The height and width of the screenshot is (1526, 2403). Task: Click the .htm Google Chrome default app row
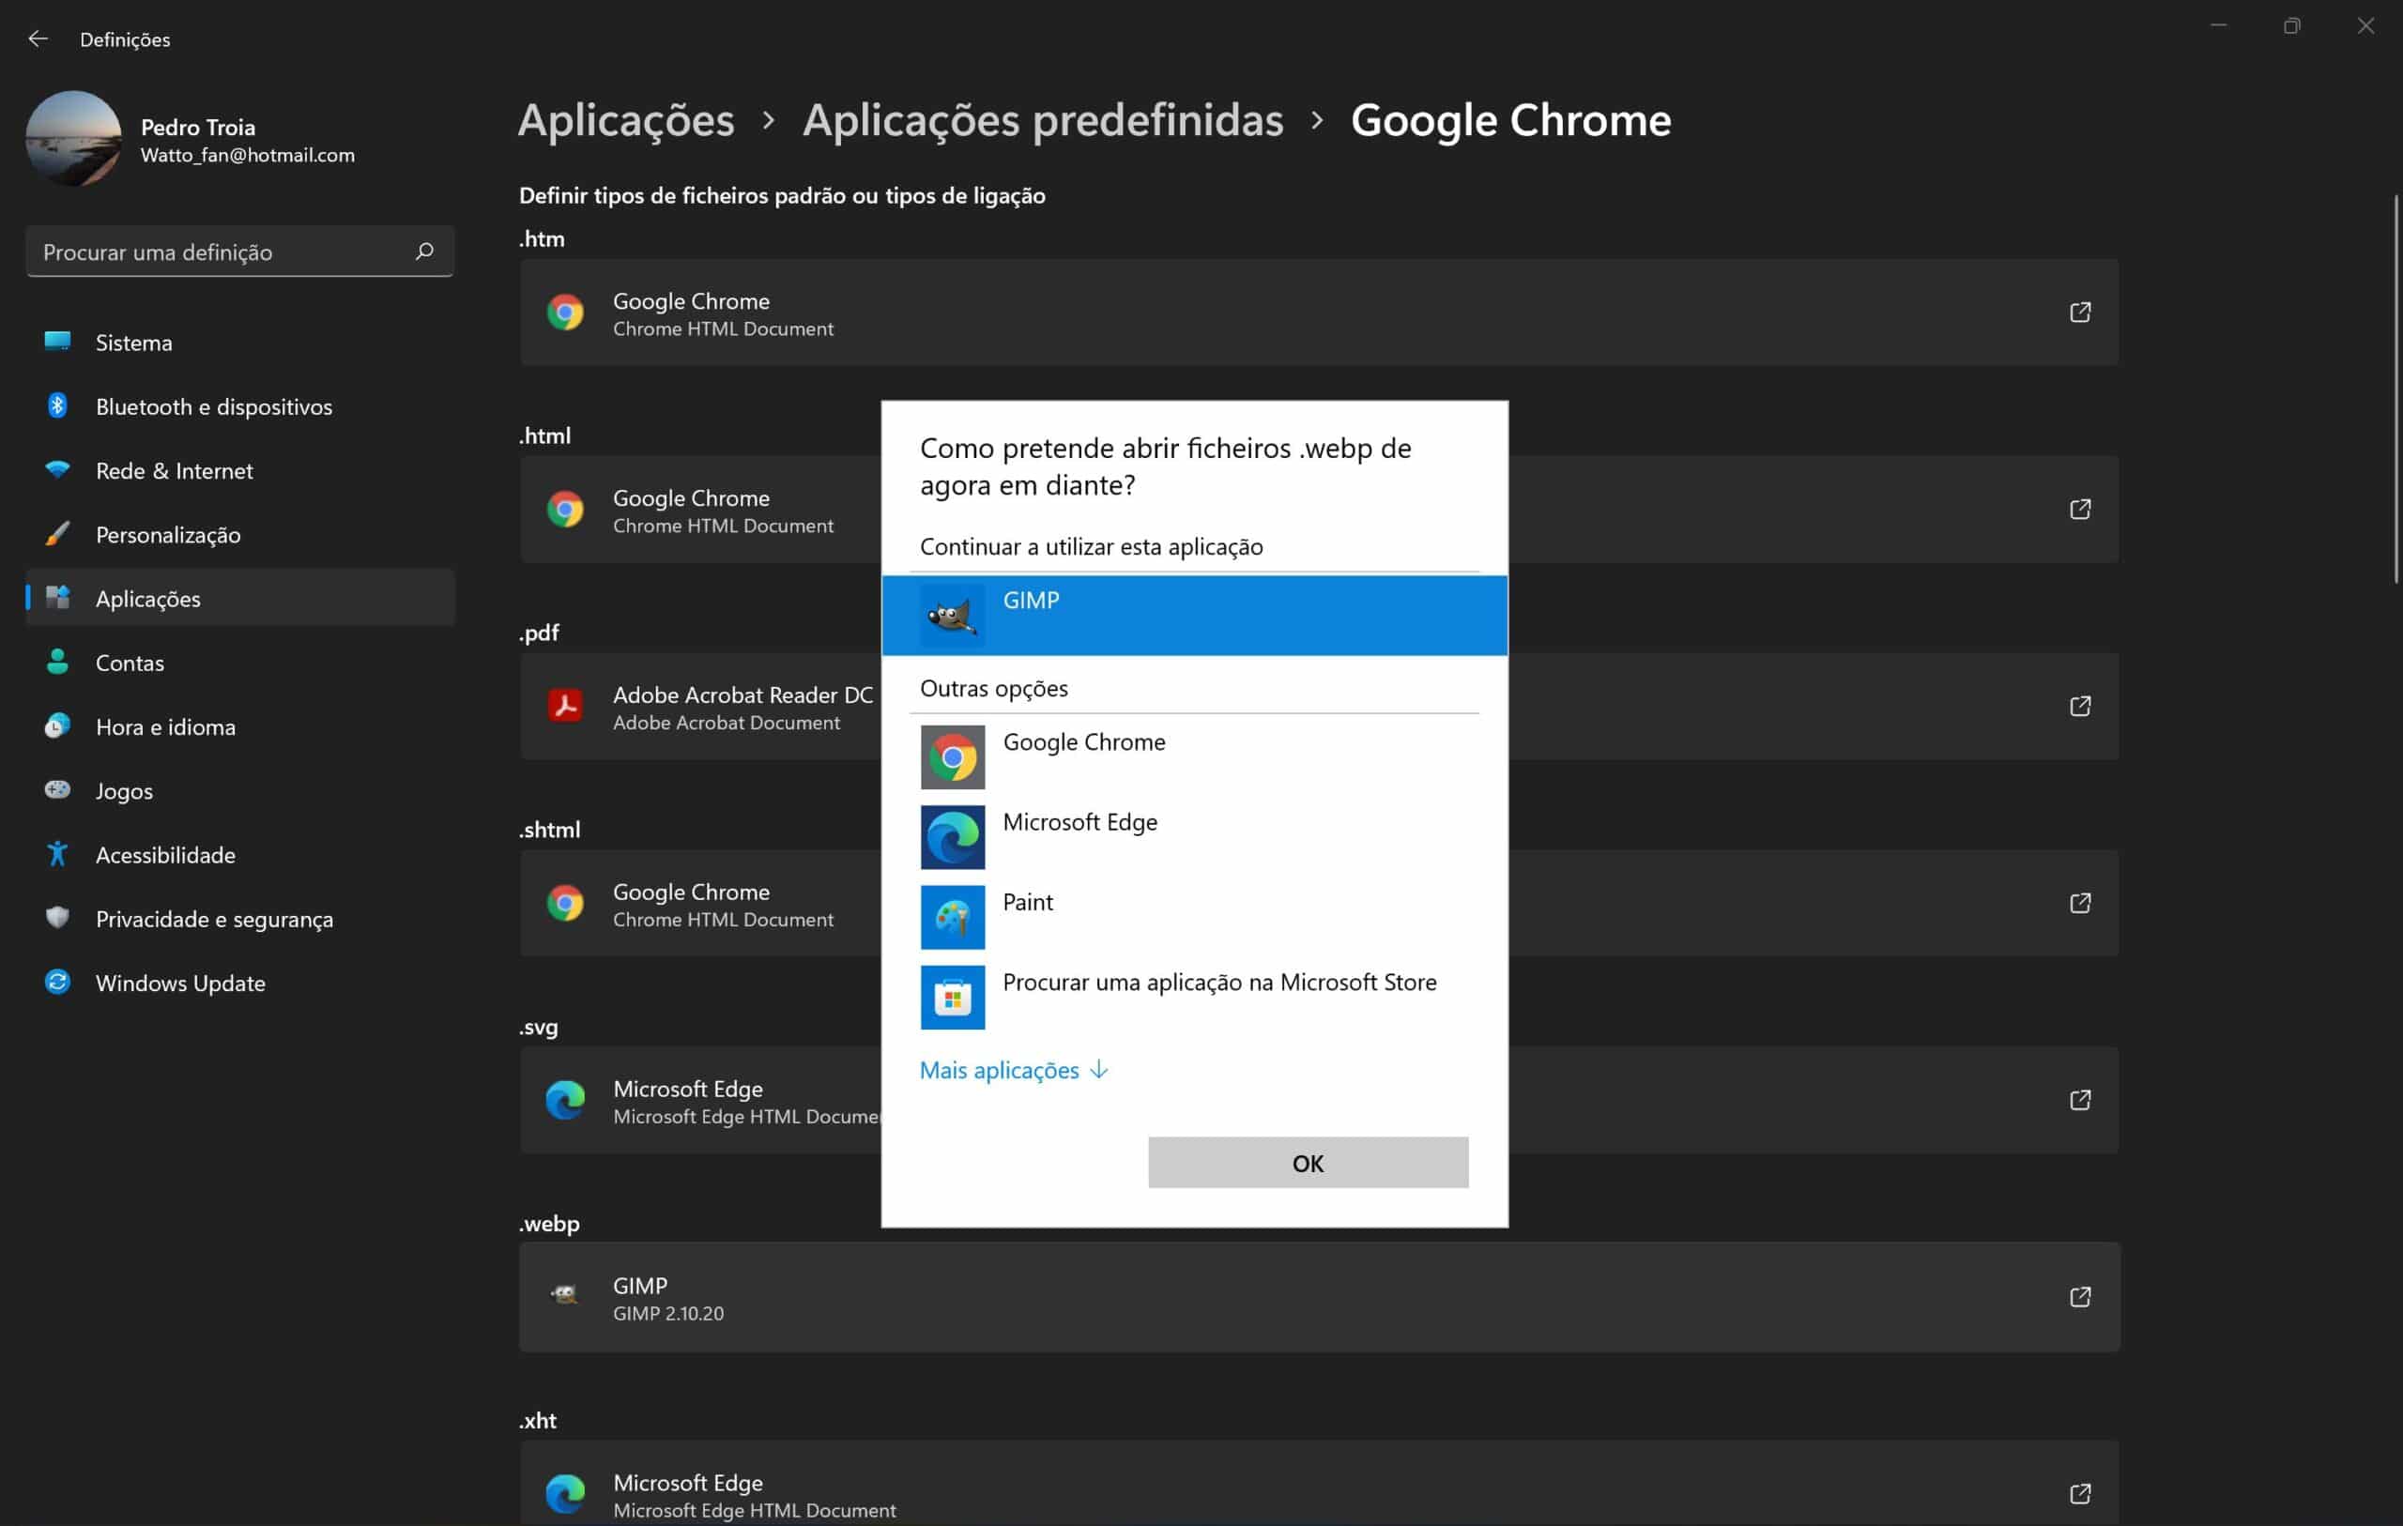click(1318, 313)
